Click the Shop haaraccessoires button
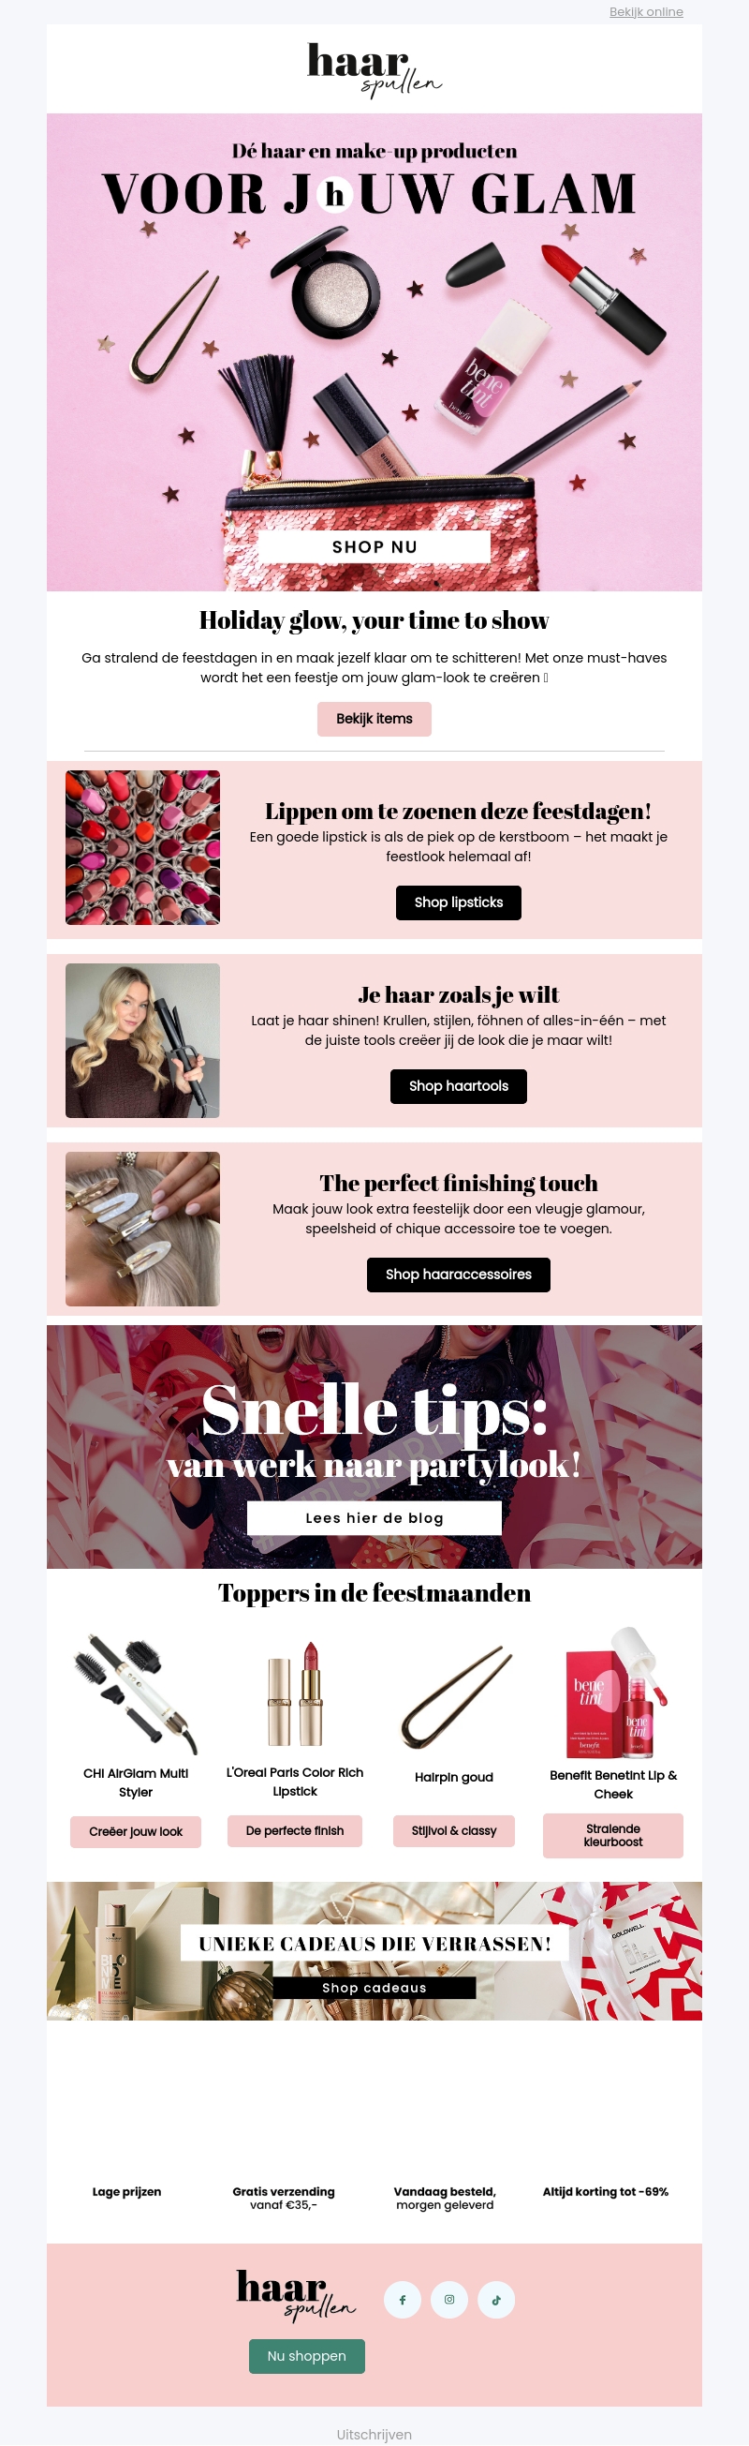This screenshot has width=749, height=2446. [x=459, y=1275]
